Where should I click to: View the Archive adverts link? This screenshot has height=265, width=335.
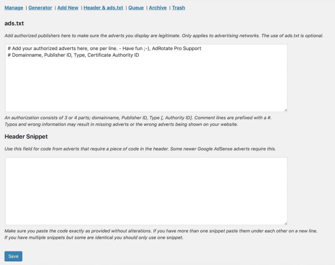(x=157, y=8)
